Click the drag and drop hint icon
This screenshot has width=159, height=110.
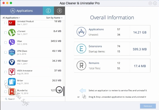(84, 97)
